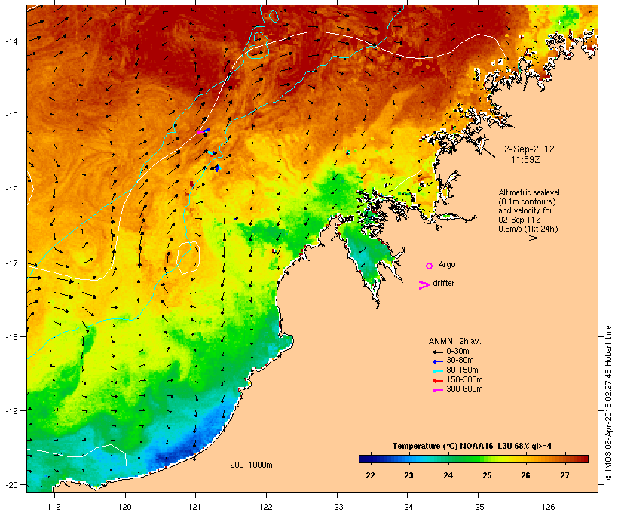Click the ANMN mooring marker cluster near 121E 15.2S
The height and width of the screenshot is (513, 618).
click(x=203, y=131)
